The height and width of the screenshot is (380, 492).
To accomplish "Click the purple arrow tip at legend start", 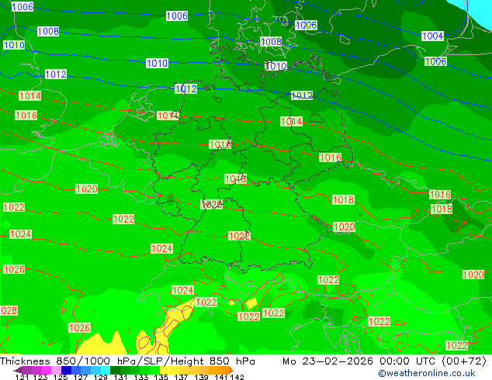I will [x=17, y=370].
